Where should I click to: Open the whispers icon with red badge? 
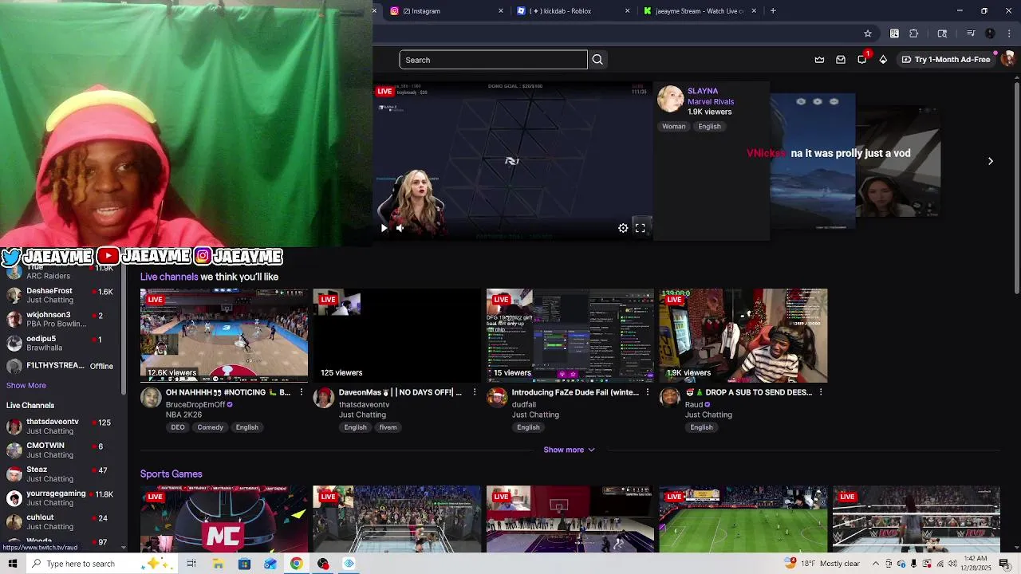tap(862, 59)
